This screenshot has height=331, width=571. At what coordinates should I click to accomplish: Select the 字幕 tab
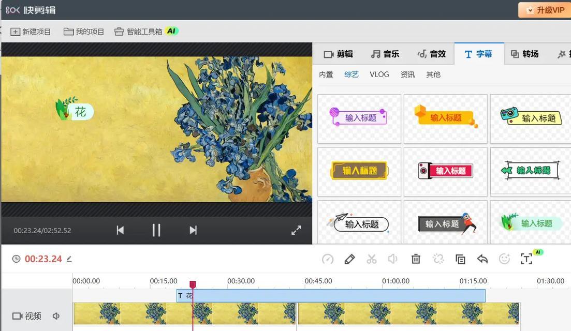[x=479, y=54]
